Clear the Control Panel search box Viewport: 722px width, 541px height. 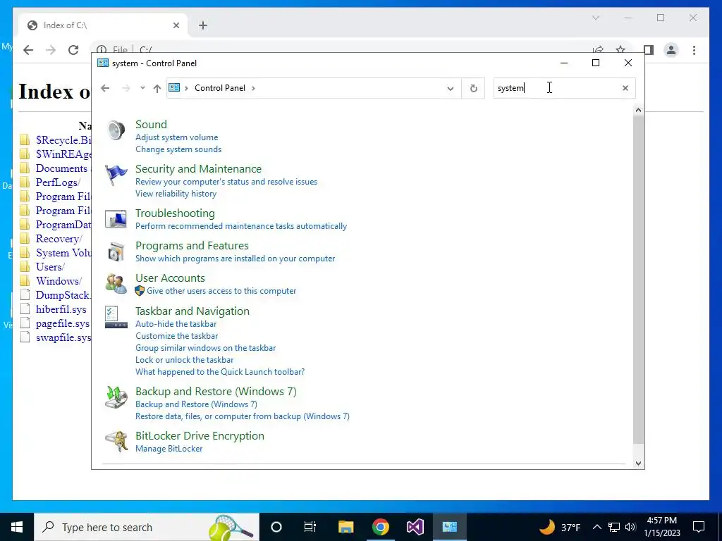tap(625, 88)
